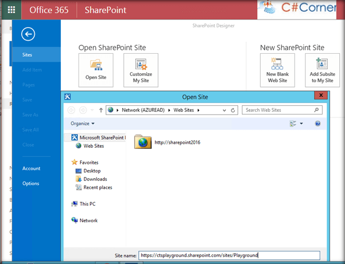Click Network (AZUREAD) in the breadcrumb

click(x=143, y=110)
